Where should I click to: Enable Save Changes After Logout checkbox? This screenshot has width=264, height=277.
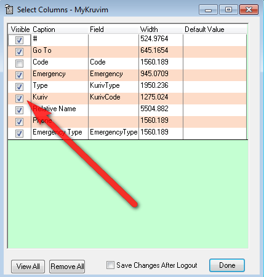[x=110, y=265]
